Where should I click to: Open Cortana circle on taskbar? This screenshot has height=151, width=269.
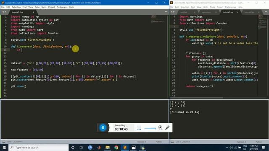[x=73, y=147]
